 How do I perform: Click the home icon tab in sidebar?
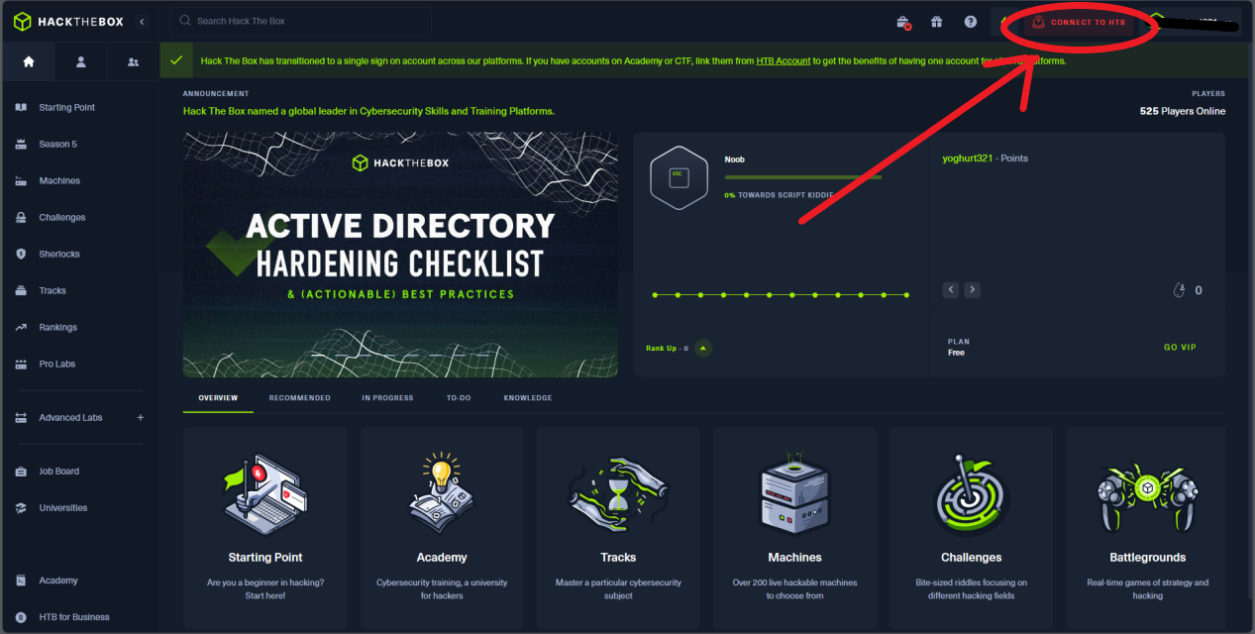pos(28,61)
